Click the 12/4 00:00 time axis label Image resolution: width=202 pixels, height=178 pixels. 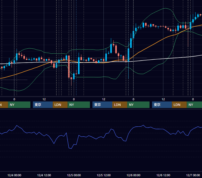pos(14,175)
